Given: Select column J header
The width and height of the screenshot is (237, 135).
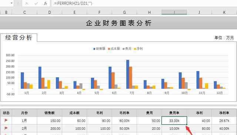Looking at the screenshot, I should [x=199, y=12].
